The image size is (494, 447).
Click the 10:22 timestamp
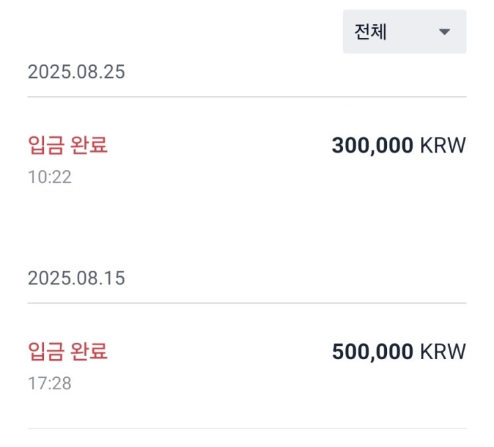click(49, 177)
